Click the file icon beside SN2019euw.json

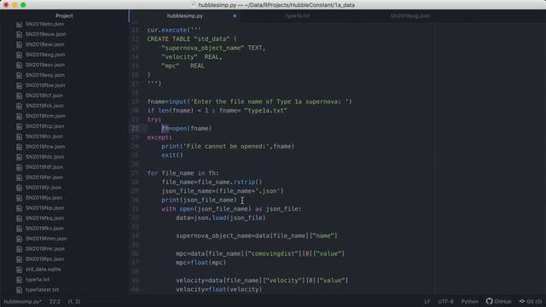[19, 34]
